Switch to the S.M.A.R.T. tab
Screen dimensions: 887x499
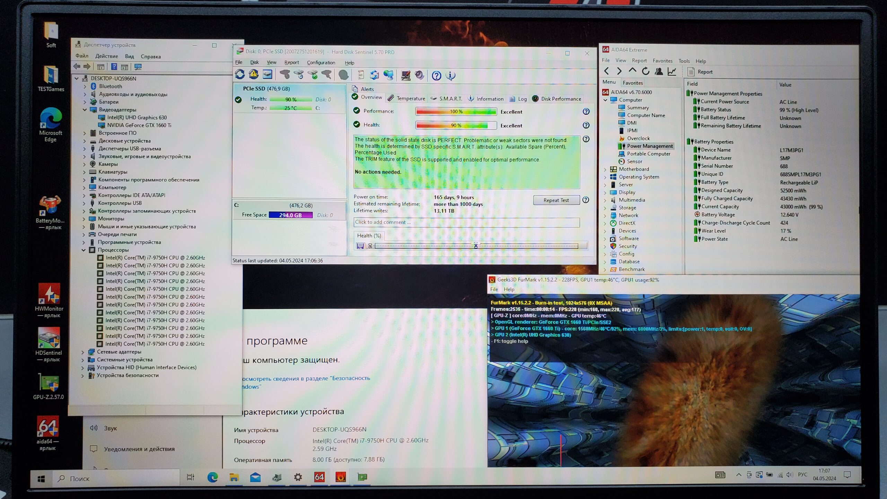[x=450, y=99]
